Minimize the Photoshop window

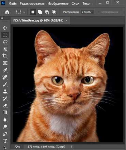click(x=100, y=3)
